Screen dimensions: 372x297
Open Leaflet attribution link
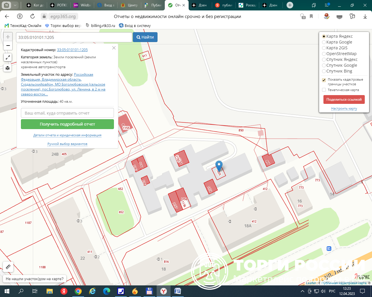pos(311,283)
